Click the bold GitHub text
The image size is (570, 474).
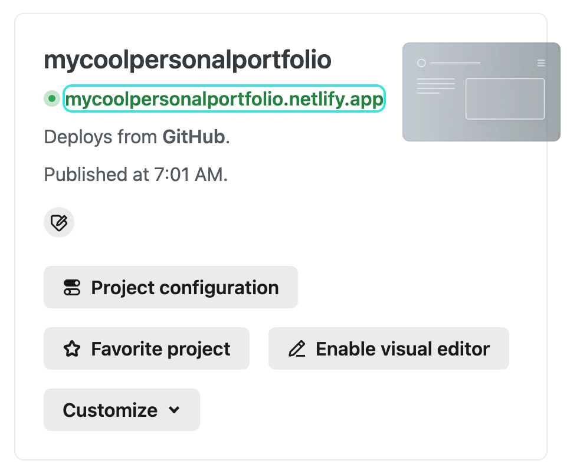pyautogui.click(x=194, y=137)
